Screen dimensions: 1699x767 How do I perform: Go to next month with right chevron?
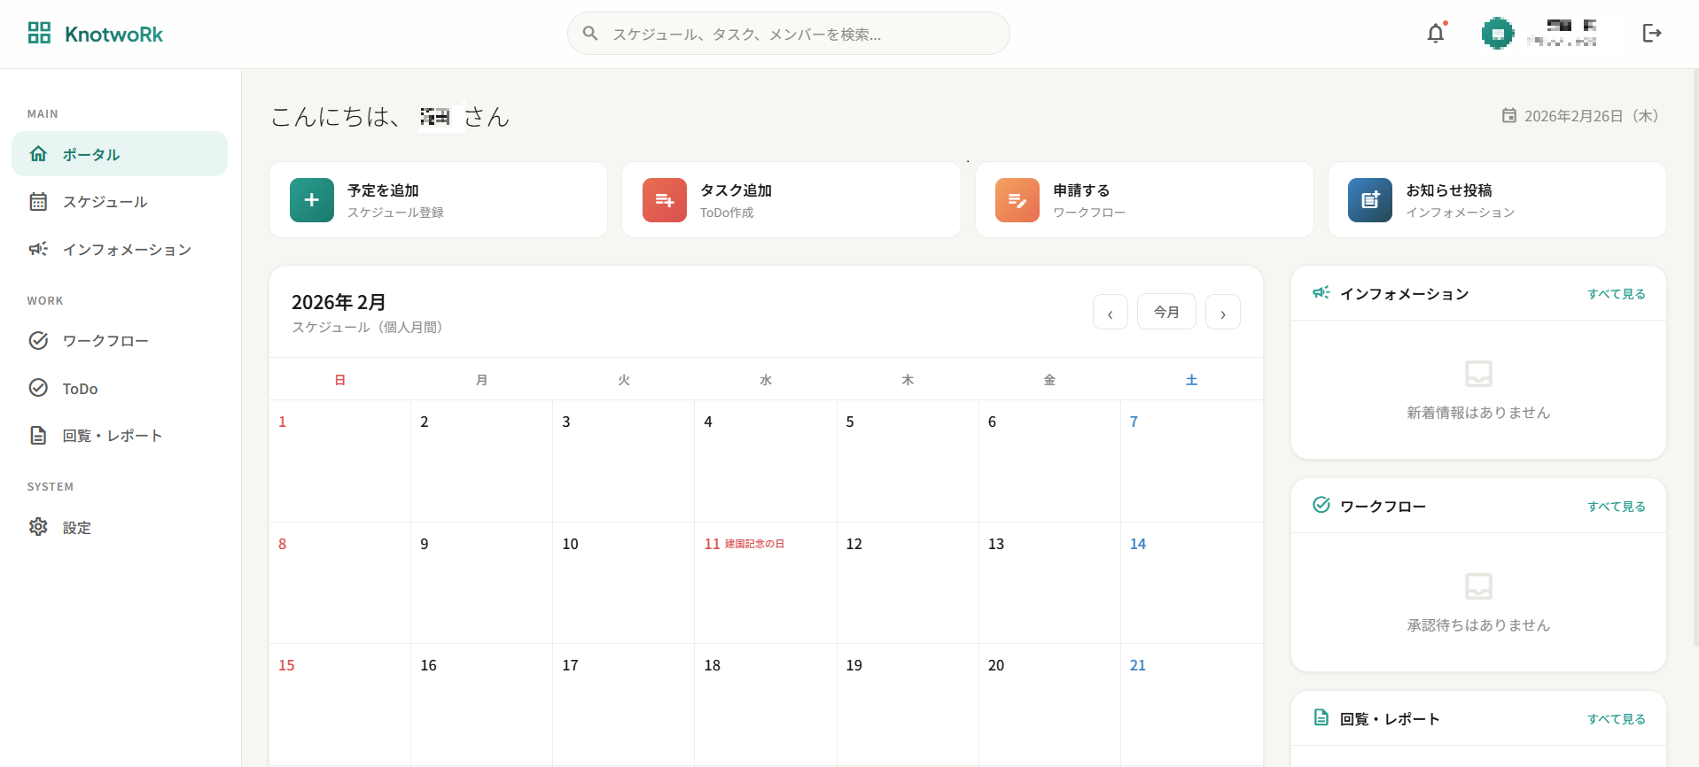click(1222, 313)
